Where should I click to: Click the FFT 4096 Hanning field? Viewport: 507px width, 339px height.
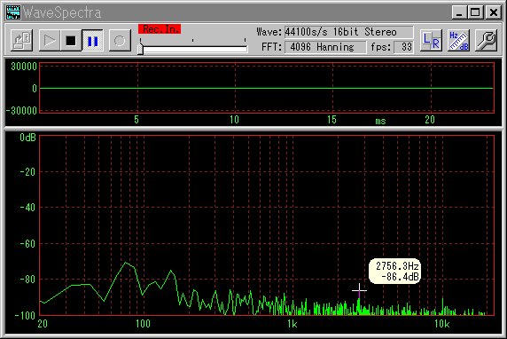pos(325,47)
